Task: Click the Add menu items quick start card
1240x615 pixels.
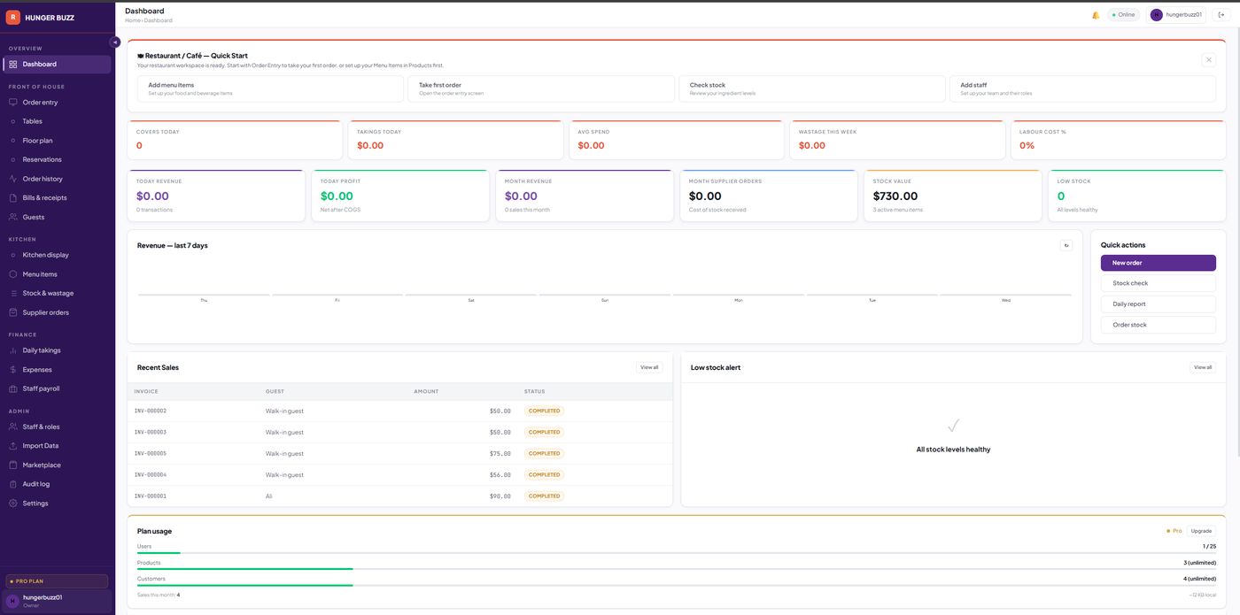Action: click(270, 88)
